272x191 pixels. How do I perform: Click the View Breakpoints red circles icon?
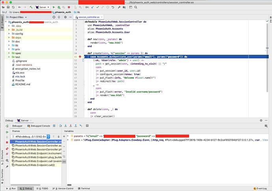(7, 149)
